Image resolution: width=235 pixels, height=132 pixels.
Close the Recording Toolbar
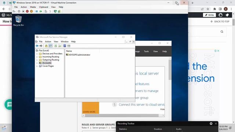point(216,124)
